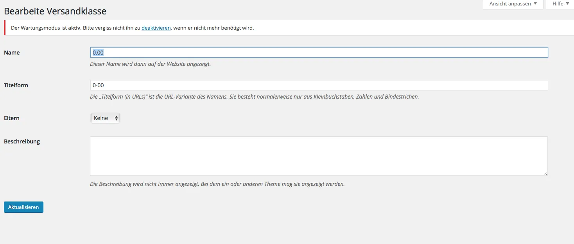Save changes with the Aktualisieren button
Image resolution: width=574 pixels, height=244 pixels.
[23, 207]
